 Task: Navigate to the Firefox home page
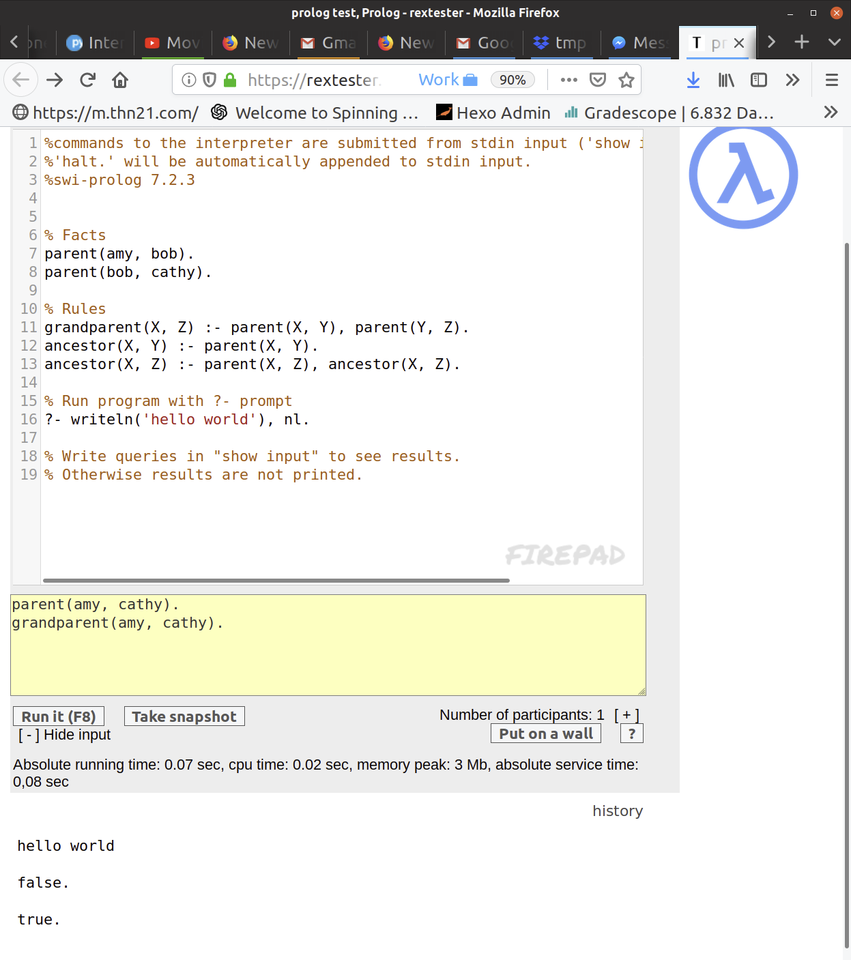[120, 80]
